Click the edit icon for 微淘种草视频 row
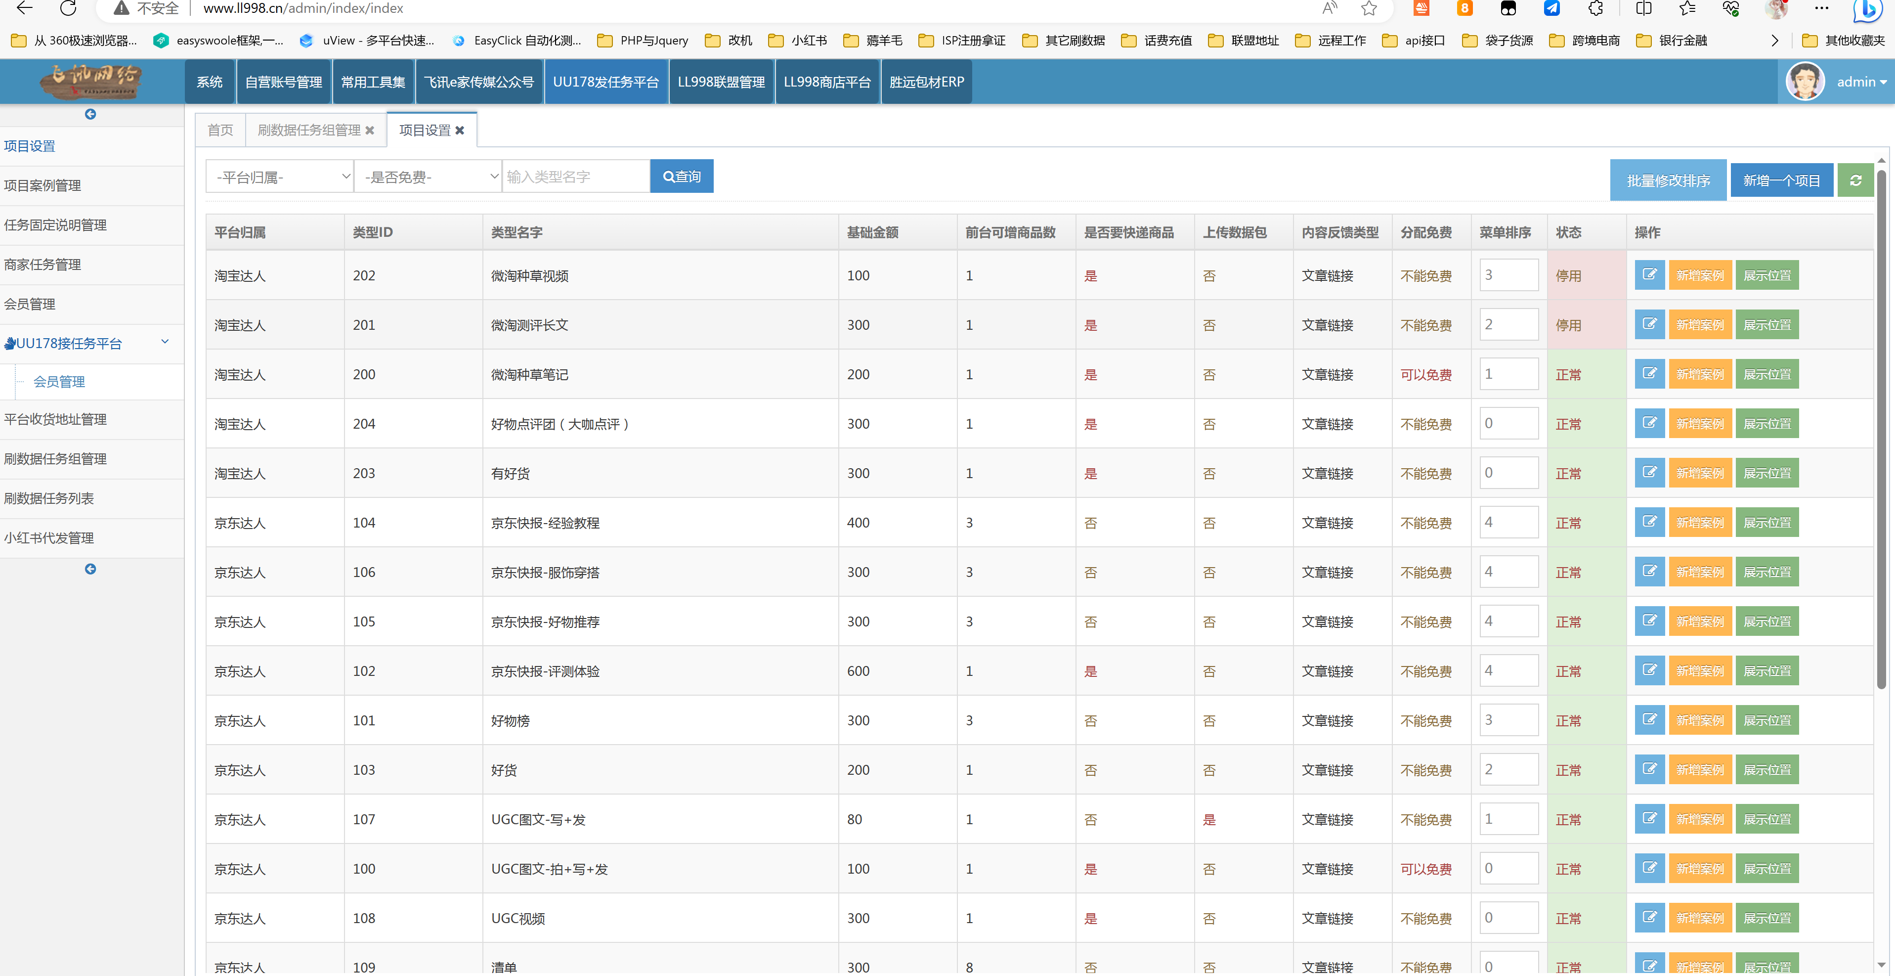Viewport: 1895px width, 976px height. [x=1649, y=275]
